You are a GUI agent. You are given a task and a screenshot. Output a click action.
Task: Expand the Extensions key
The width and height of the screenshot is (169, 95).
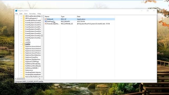(x=21, y=70)
